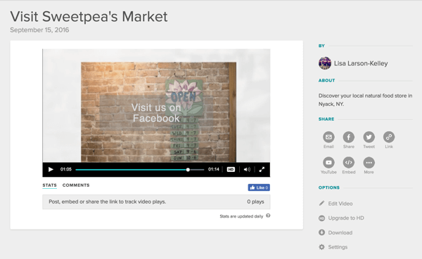422x259 pixels.
Task: Export to YouTube using YouTube icon
Action: 328,163
